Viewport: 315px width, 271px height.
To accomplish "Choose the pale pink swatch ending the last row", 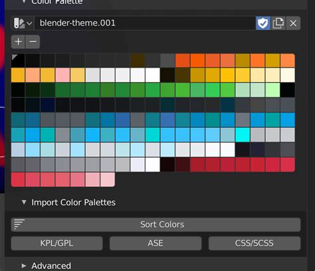I will (108, 180).
